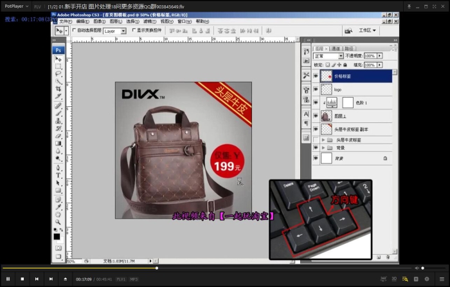Stop the video playback
Viewport: 450px width, 287px height.
(x=22, y=279)
